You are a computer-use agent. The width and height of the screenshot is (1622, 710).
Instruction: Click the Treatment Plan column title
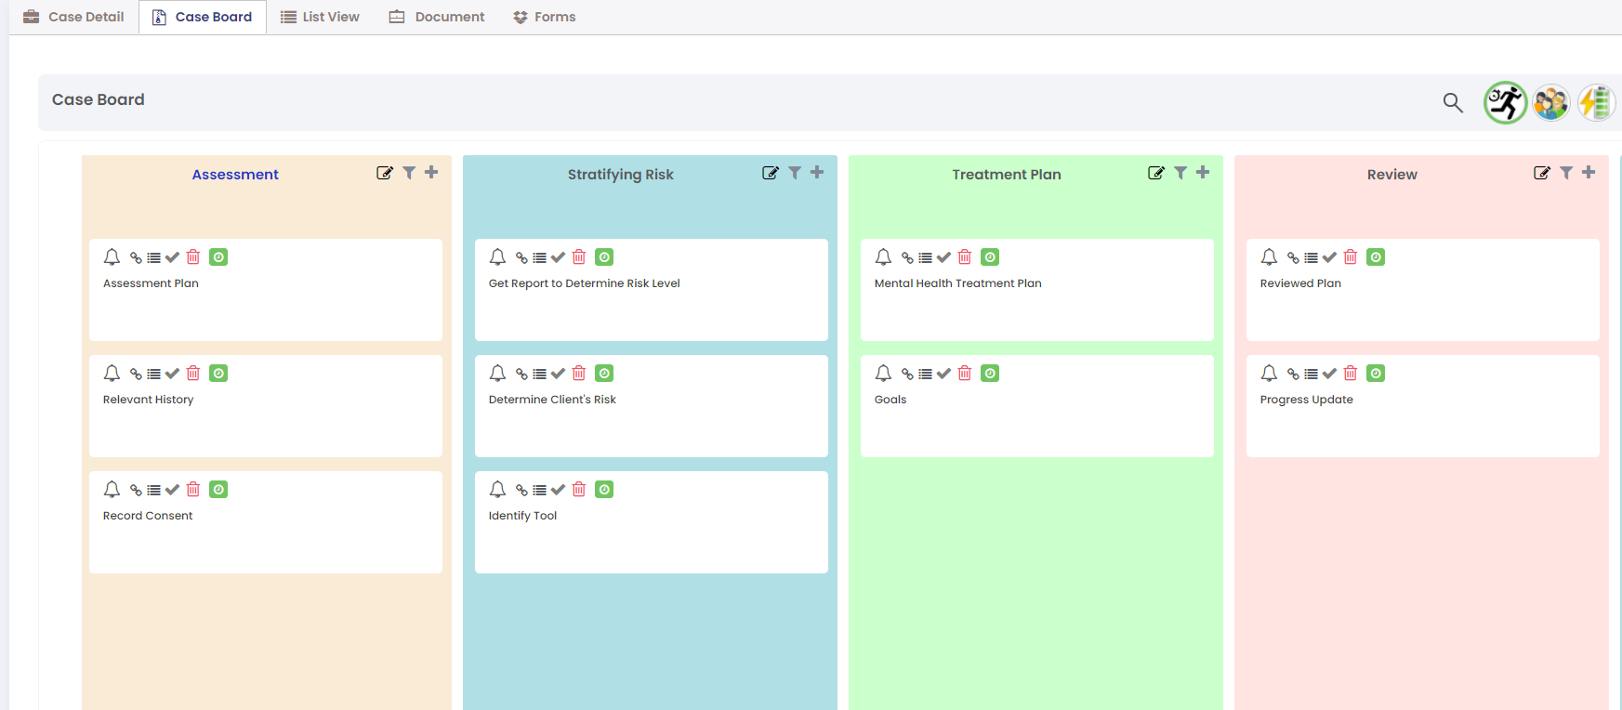tap(1007, 175)
